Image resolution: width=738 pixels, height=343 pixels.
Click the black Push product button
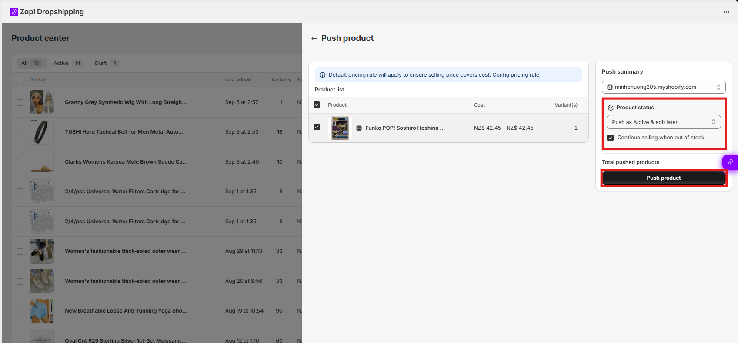[x=663, y=178]
